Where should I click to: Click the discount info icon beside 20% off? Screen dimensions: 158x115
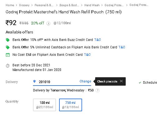tap(48, 23)
